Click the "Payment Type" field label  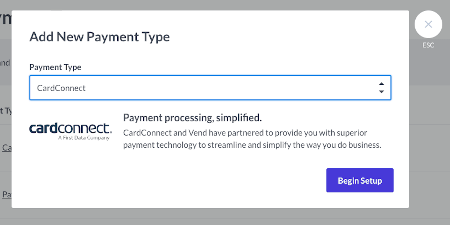[x=55, y=67]
